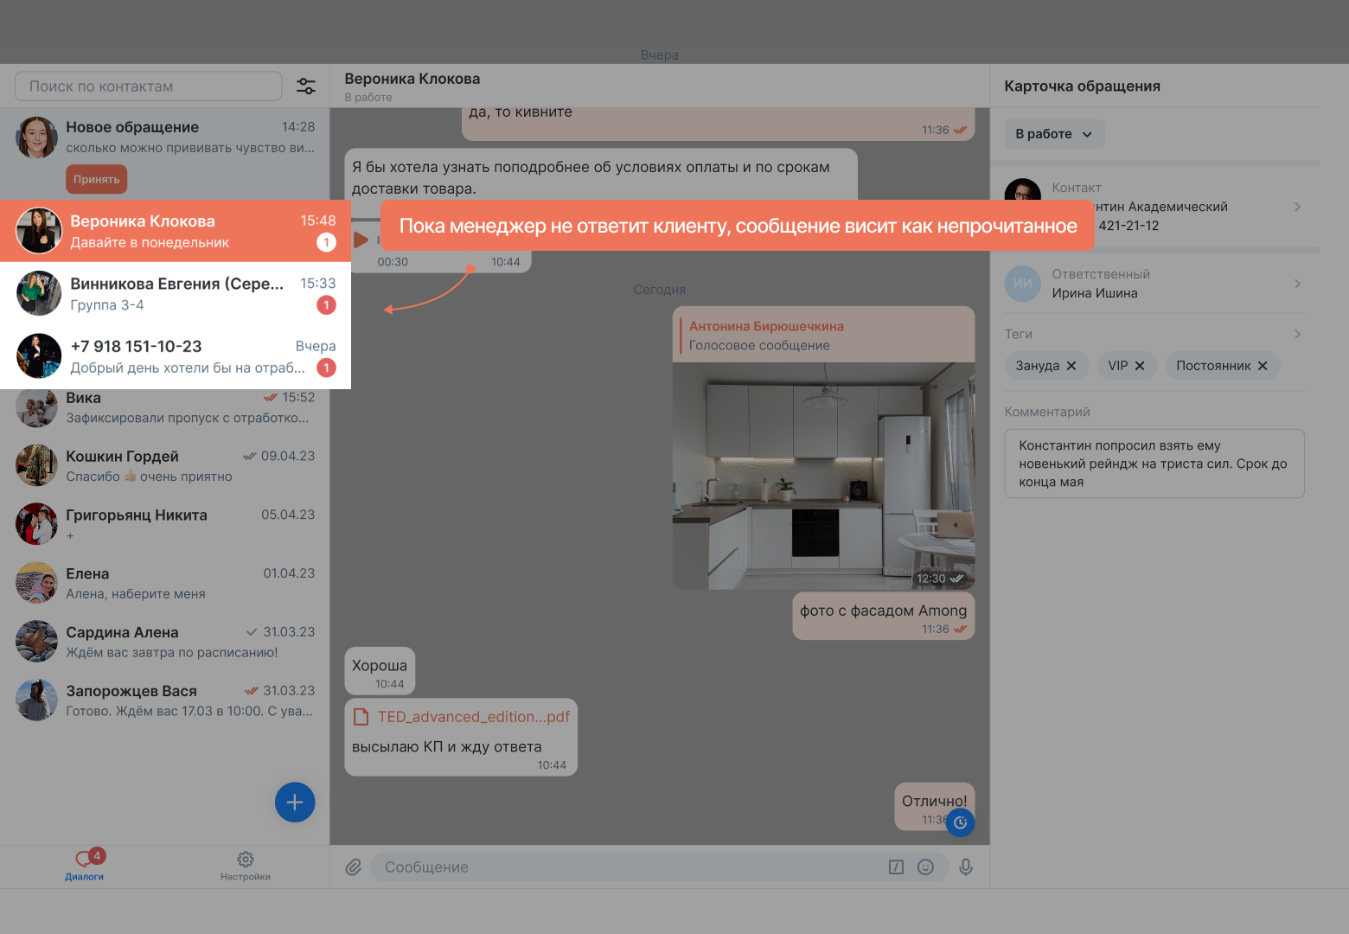Accept Новое обращение with the Принять button

[x=96, y=179]
